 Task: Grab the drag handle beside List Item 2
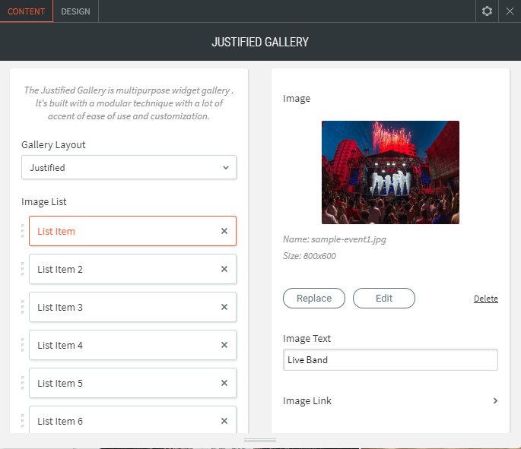22,269
